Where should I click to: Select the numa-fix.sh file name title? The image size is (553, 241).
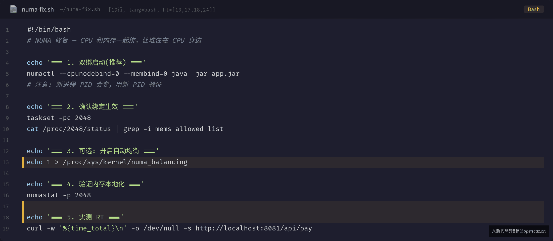tap(38, 10)
